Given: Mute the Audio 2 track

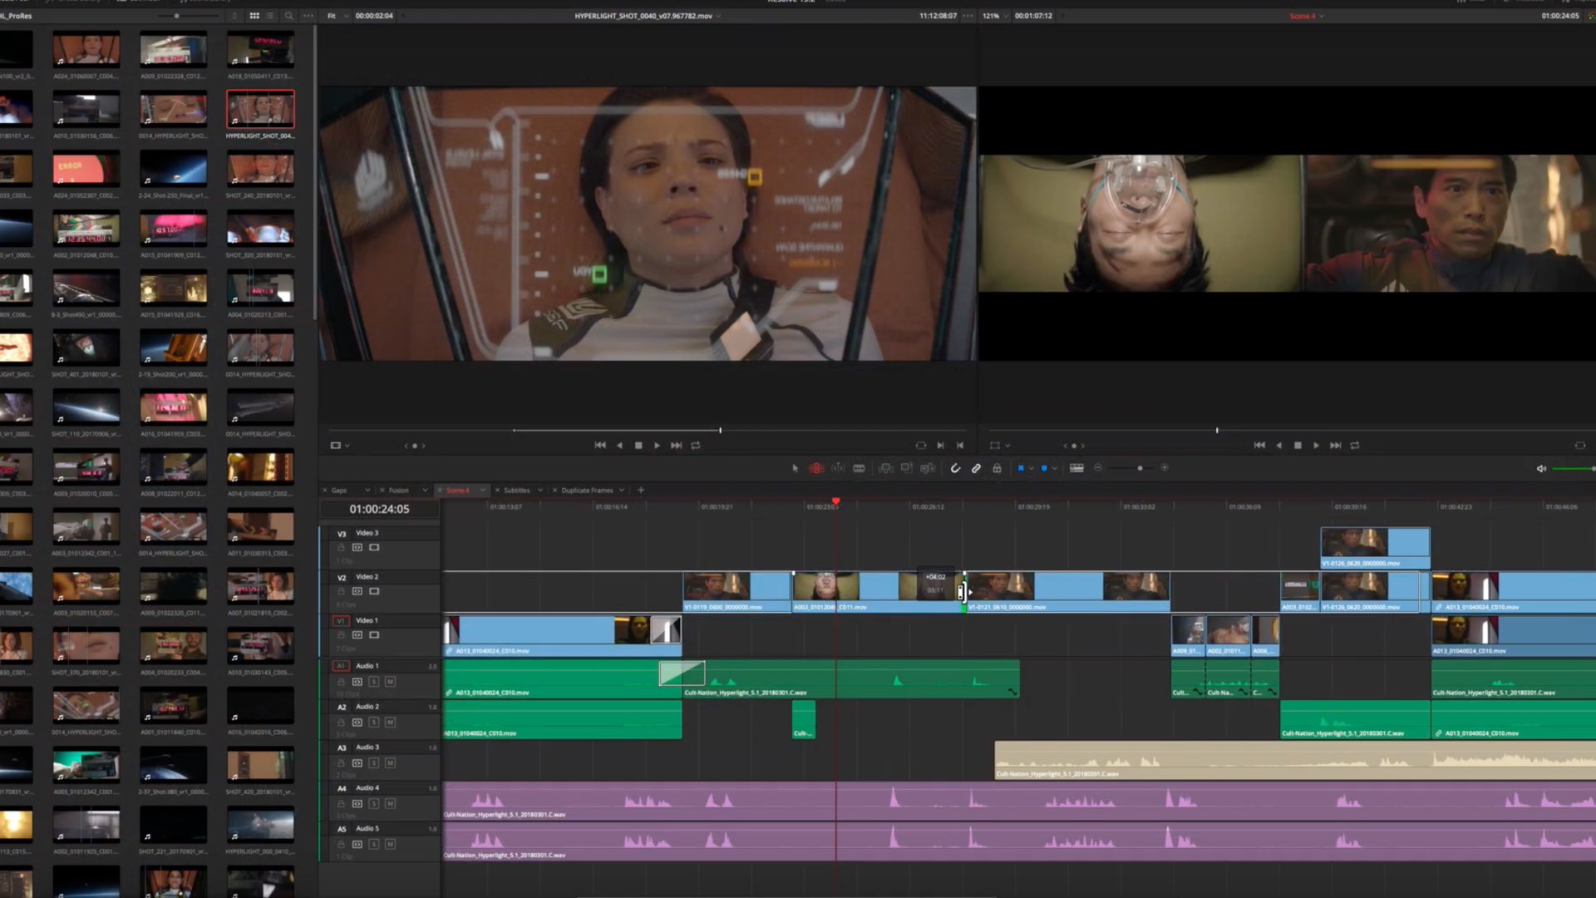Looking at the screenshot, I should tap(390, 723).
